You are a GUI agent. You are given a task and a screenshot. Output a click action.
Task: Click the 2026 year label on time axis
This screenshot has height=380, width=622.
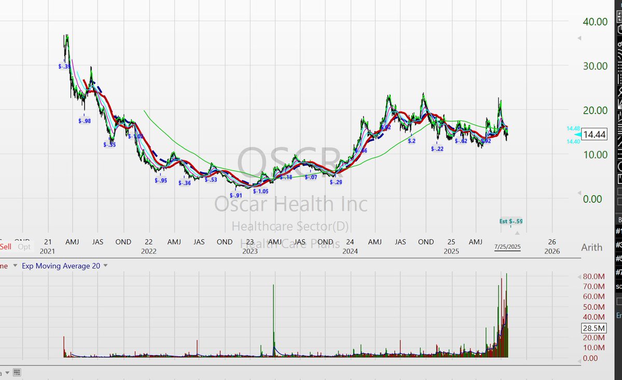(552, 252)
